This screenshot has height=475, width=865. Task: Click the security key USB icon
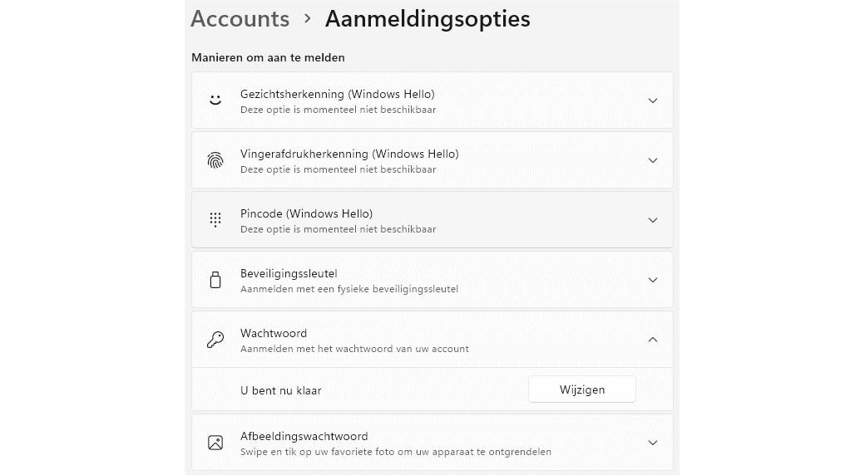[215, 280]
